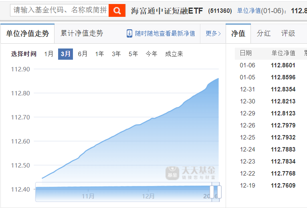Show the 今年 year-to-date range
The width and height of the screenshot is (307, 208).
[x=151, y=54]
